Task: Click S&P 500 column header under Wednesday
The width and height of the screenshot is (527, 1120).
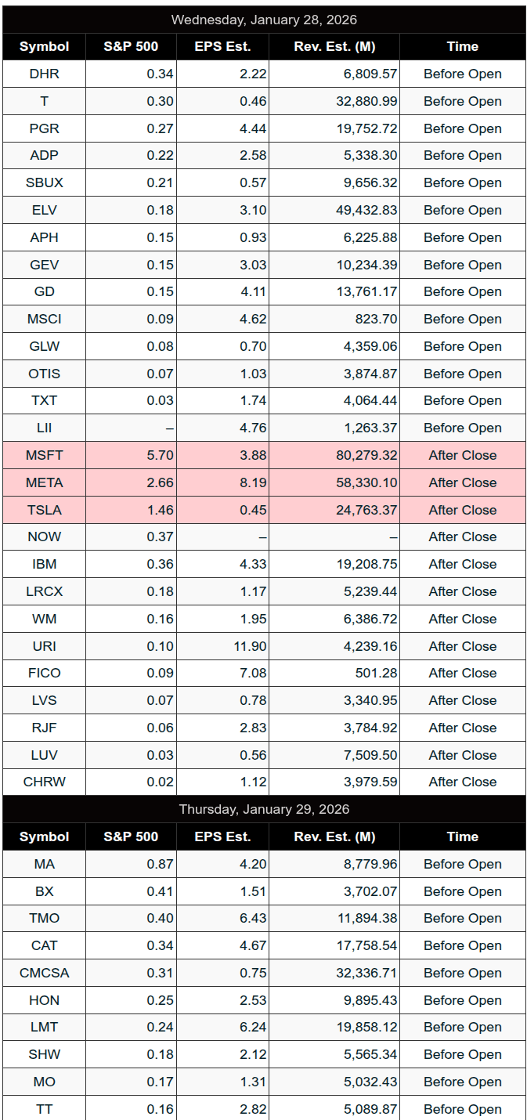Action: (x=131, y=46)
